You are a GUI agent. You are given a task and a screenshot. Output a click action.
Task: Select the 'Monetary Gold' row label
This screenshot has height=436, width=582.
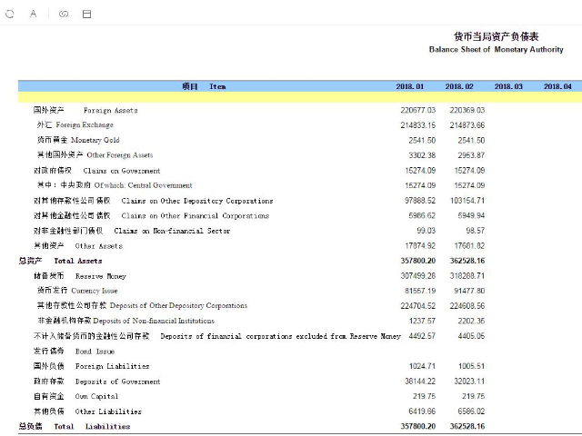click(95, 140)
